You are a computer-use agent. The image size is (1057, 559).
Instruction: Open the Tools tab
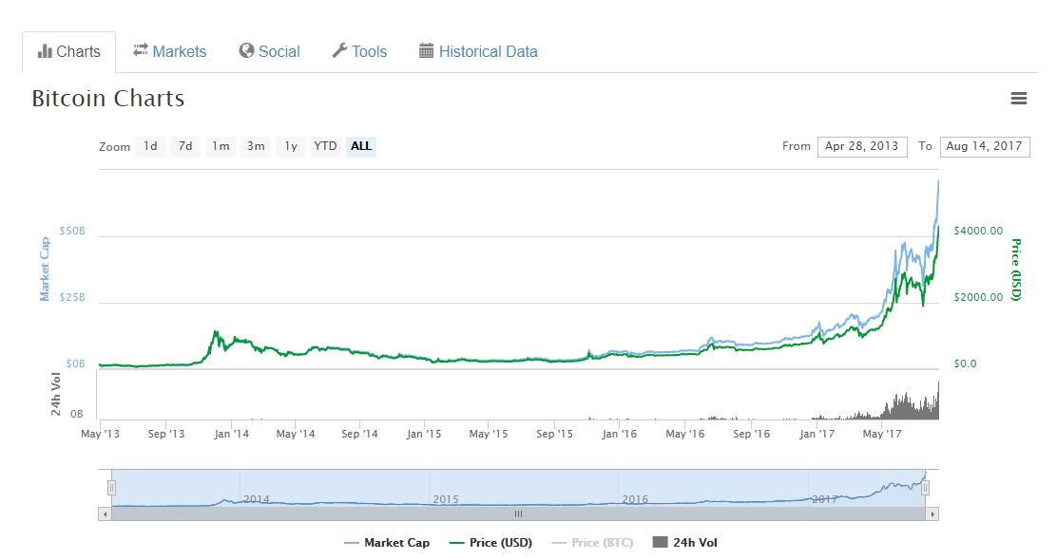pyautogui.click(x=360, y=52)
